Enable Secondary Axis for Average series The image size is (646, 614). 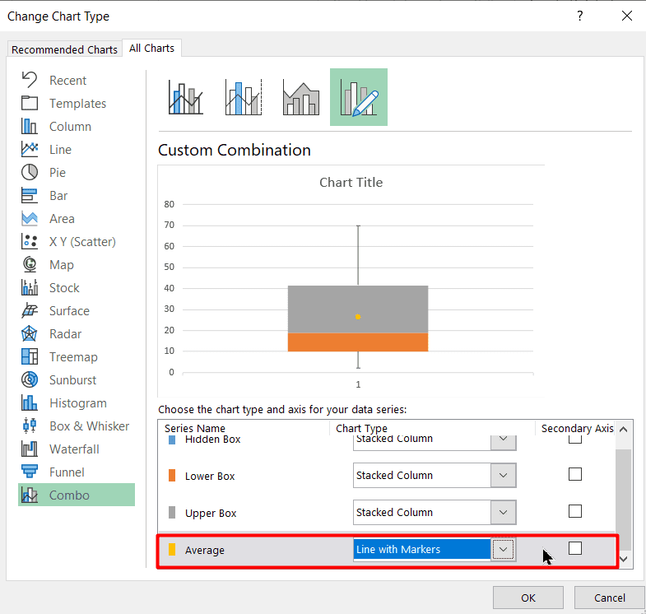pos(574,548)
